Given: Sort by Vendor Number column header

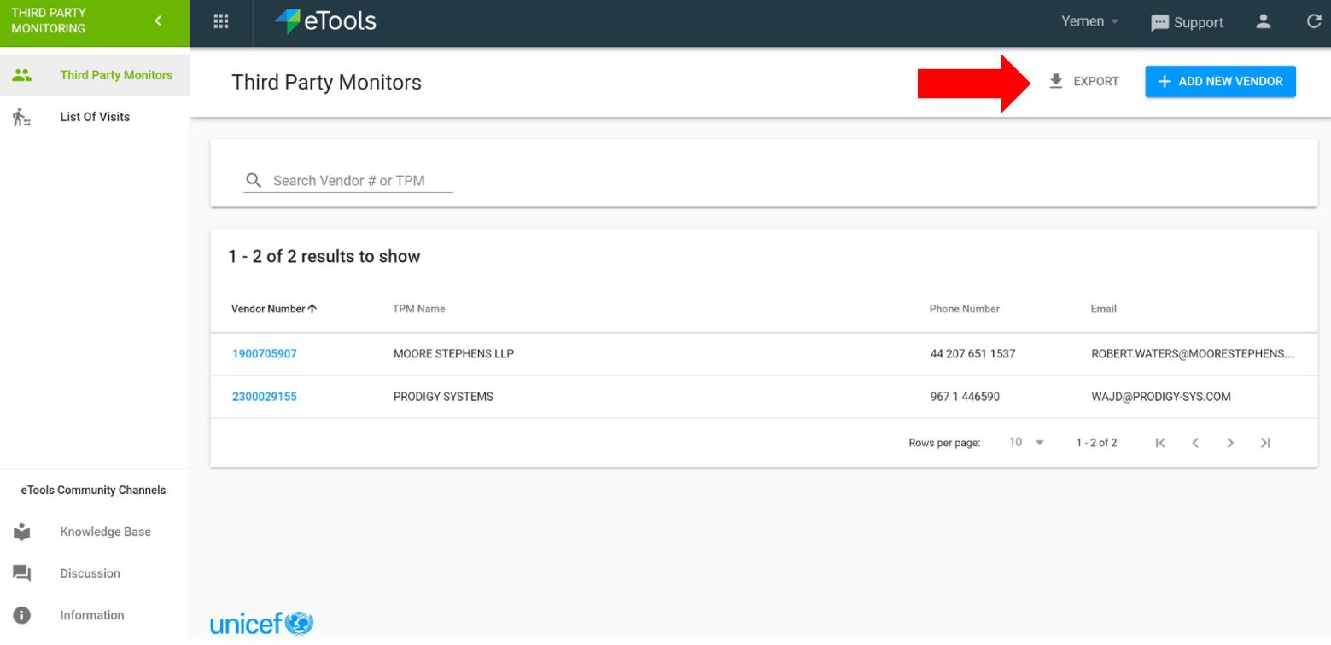Looking at the screenshot, I should coord(274,309).
